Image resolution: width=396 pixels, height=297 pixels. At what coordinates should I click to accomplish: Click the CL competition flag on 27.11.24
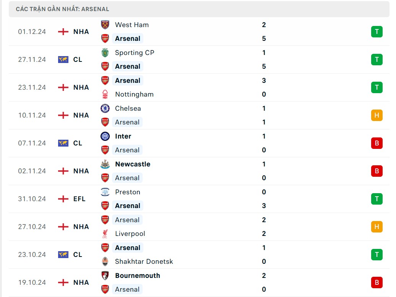(x=63, y=60)
